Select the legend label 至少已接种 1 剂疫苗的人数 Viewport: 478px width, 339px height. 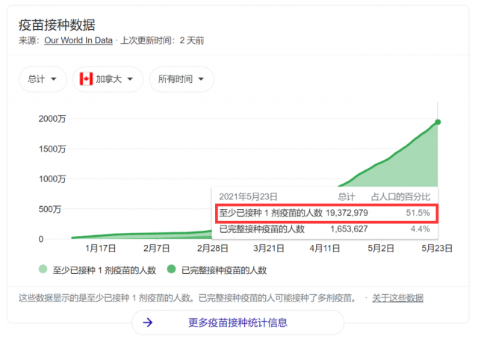pyautogui.click(x=105, y=270)
